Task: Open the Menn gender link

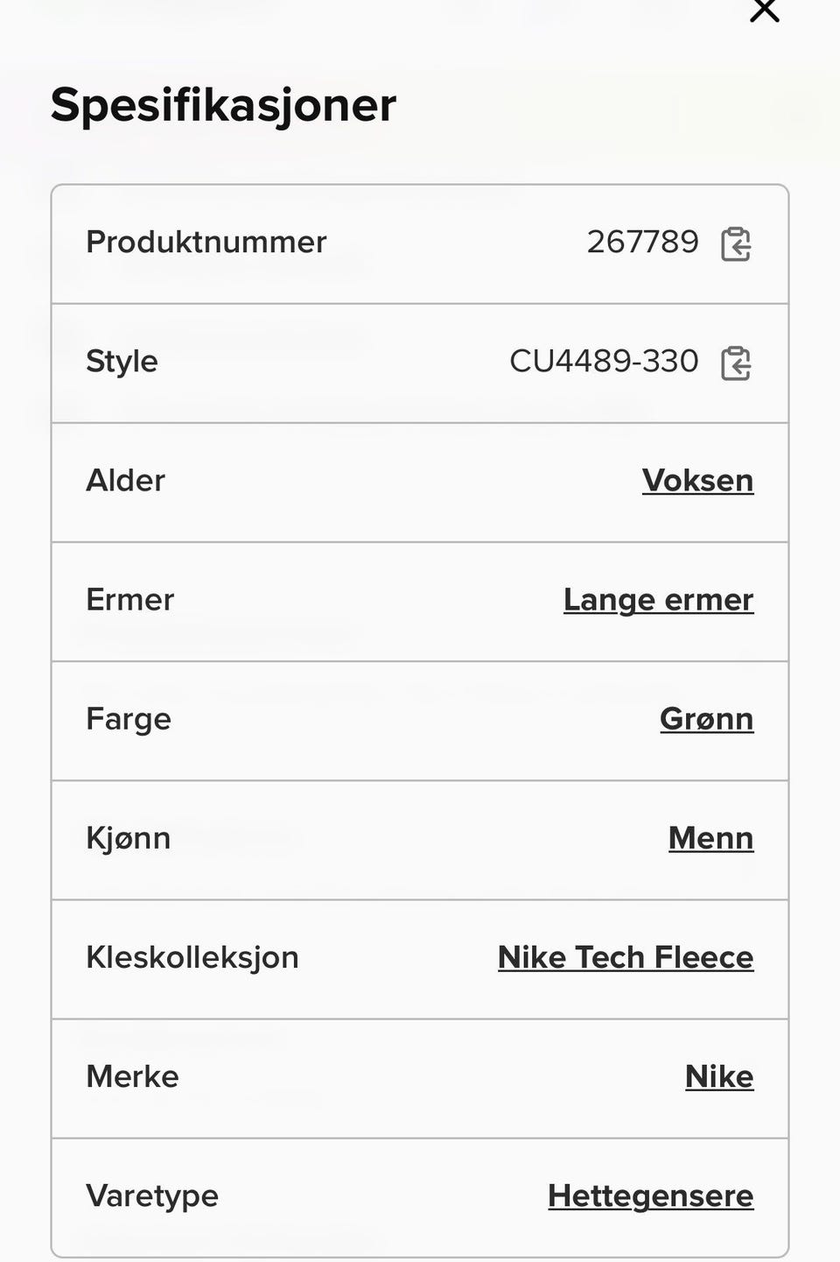Action: tap(711, 838)
